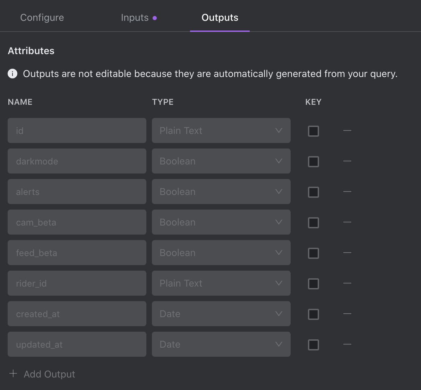Open the Plain Text dropdown for rider_id
Image resolution: width=421 pixels, height=390 pixels.
(x=221, y=283)
